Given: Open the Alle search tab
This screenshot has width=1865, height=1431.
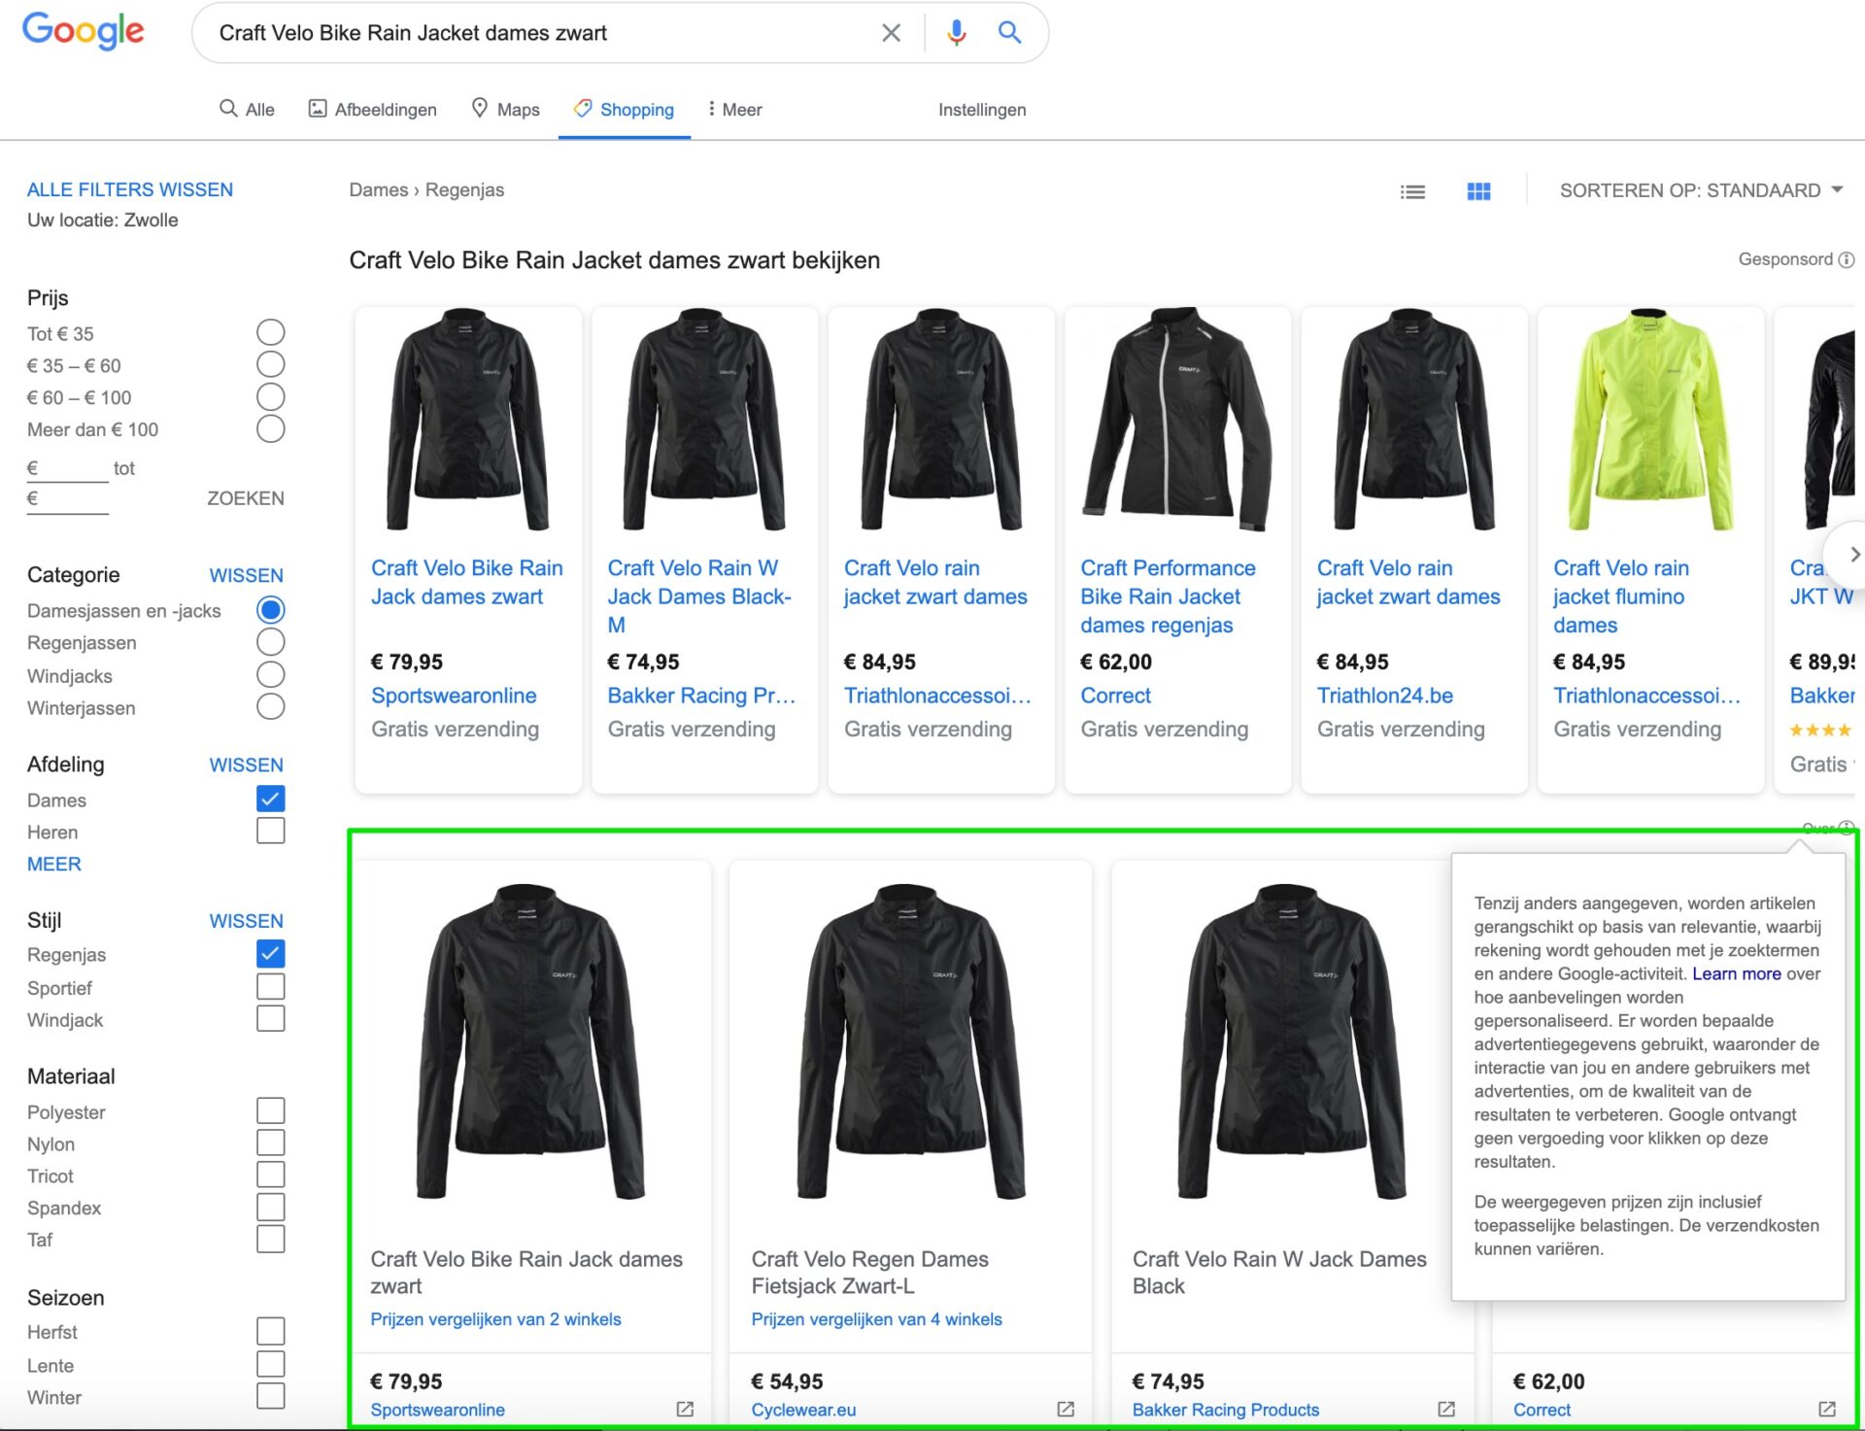Looking at the screenshot, I should (x=247, y=109).
